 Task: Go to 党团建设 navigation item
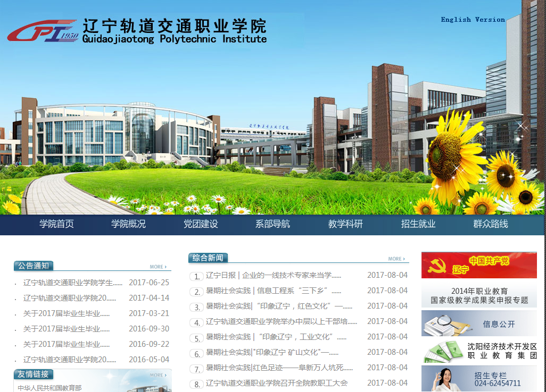(x=201, y=224)
